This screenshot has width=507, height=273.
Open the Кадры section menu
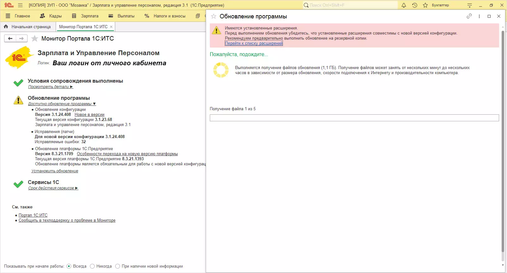click(55, 16)
